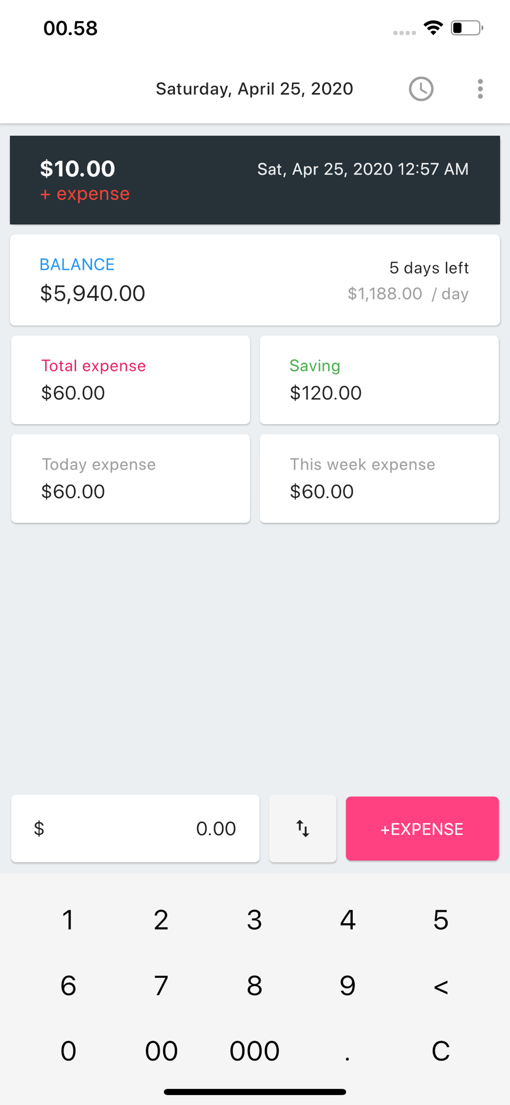
Task: Focus the dollar amount input field
Action: (135, 828)
